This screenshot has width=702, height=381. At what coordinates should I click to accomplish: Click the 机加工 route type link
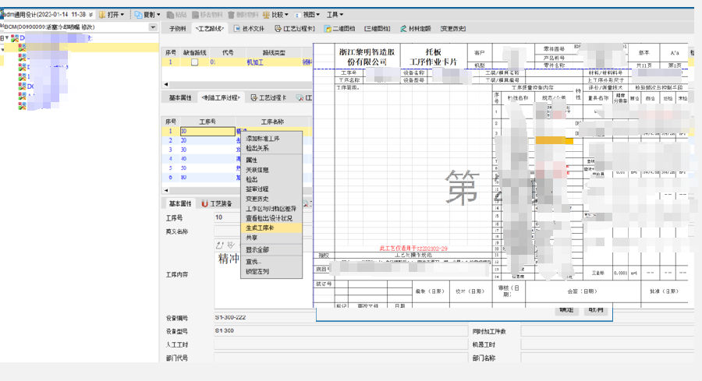tap(255, 62)
